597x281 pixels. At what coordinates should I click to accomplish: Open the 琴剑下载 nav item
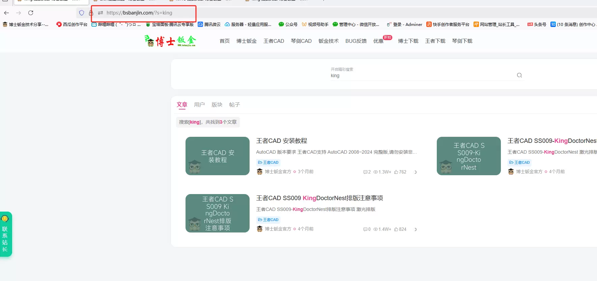coord(462,41)
